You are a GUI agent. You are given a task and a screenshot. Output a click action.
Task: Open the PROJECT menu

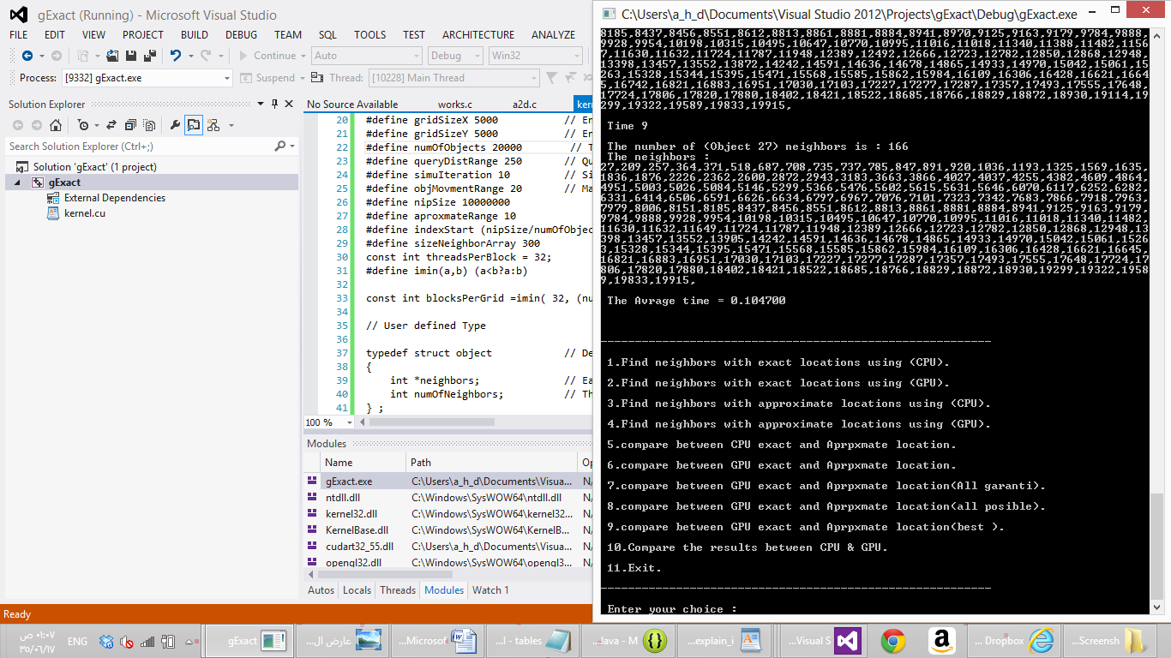pyautogui.click(x=143, y=35)
